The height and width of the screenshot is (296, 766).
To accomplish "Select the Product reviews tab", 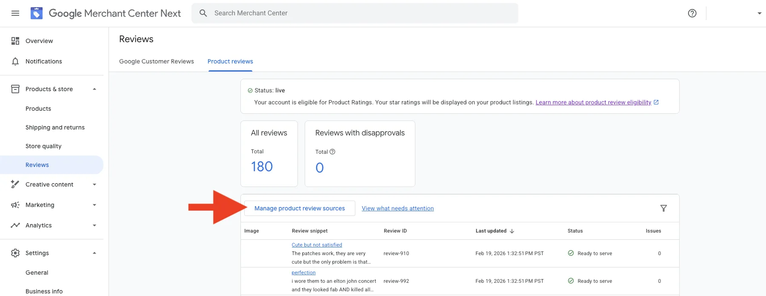I will click(230, 61).
